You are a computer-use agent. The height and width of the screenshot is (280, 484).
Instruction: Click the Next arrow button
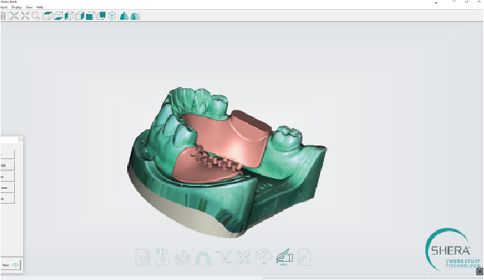(11, 265)
